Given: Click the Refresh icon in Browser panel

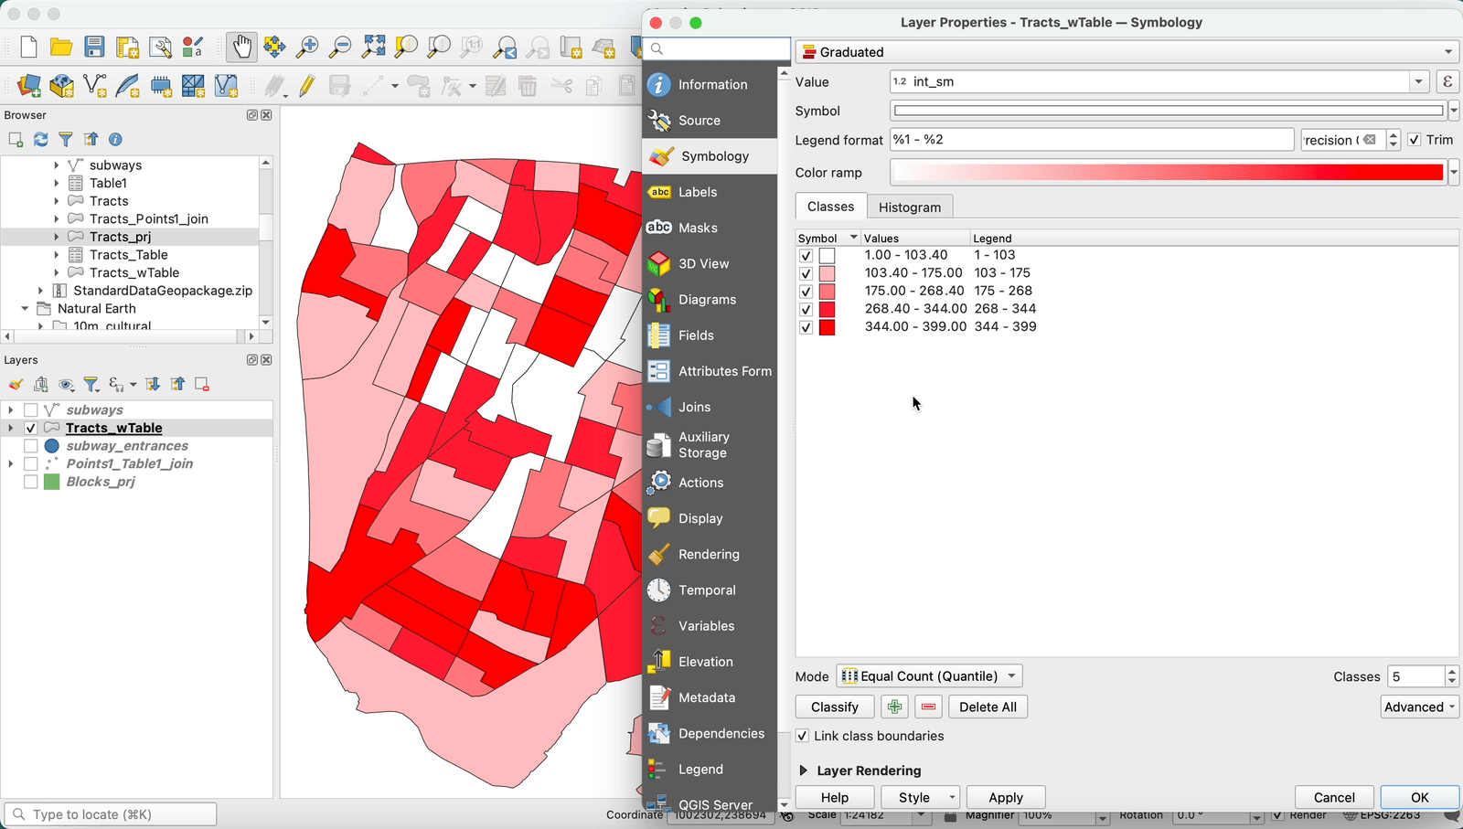Looking at the screenshot, I should [40, 140].
